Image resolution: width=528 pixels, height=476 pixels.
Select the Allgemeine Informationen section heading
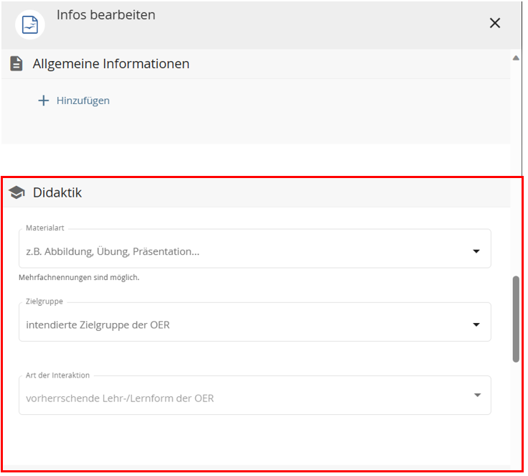[111, 64]
